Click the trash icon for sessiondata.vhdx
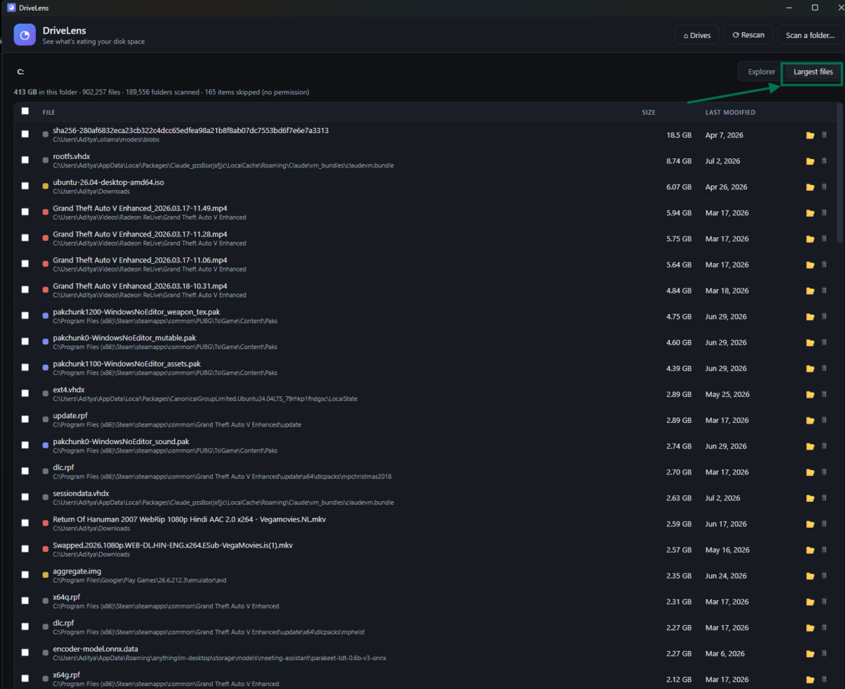 pos(824,498)
